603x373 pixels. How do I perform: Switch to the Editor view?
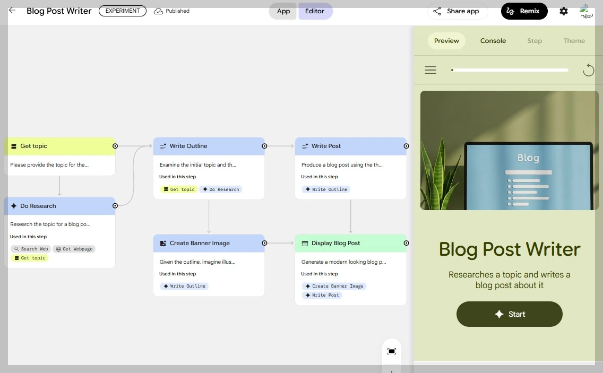click(x=315, y=11)
